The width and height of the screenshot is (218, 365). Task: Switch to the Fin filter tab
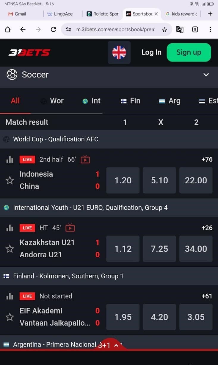(x=130, y=101)
